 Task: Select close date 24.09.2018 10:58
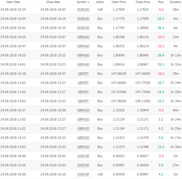click(53, 110)
